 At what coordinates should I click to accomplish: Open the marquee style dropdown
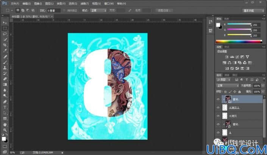[98, 10]
